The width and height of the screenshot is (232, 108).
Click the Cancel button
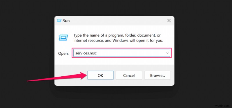(x=129, y=75)
